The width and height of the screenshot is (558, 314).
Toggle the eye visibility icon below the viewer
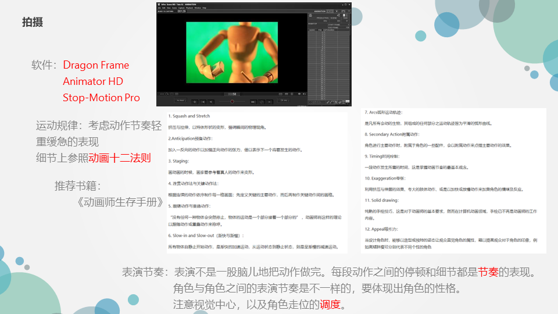coord(299,94)
